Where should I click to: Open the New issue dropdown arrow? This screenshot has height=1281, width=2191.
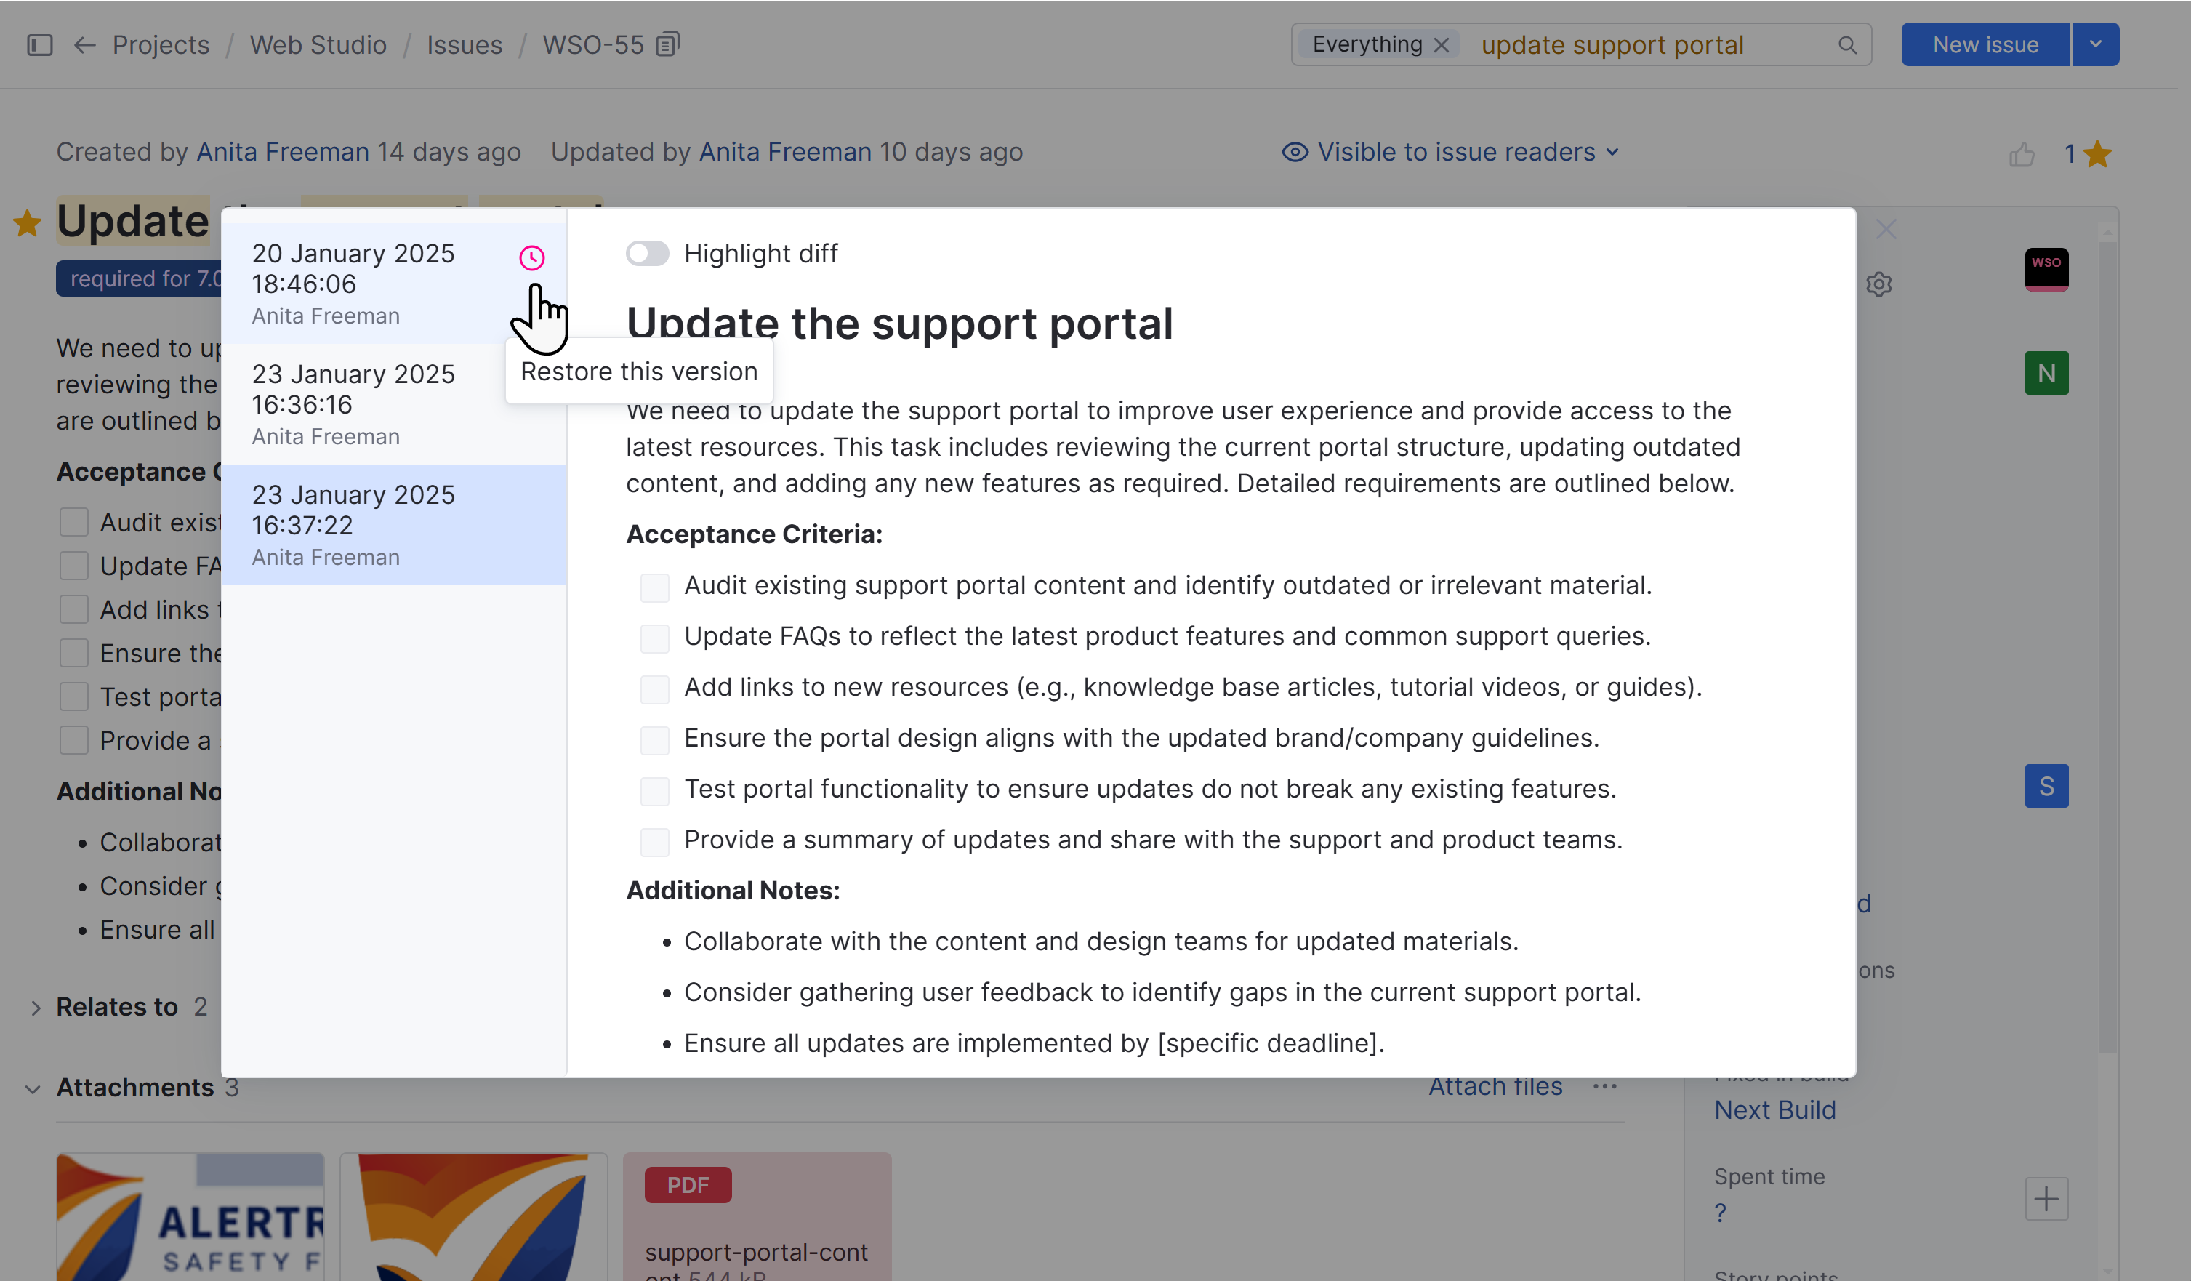[x=2094, y=44]
